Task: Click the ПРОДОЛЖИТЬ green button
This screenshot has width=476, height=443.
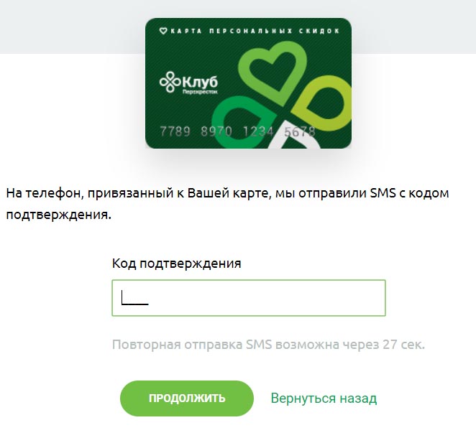Action: [187, 398]
